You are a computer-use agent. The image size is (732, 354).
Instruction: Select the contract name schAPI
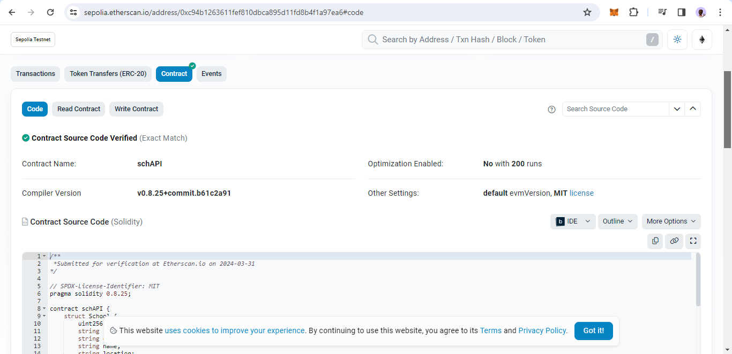tap(150, 164)
